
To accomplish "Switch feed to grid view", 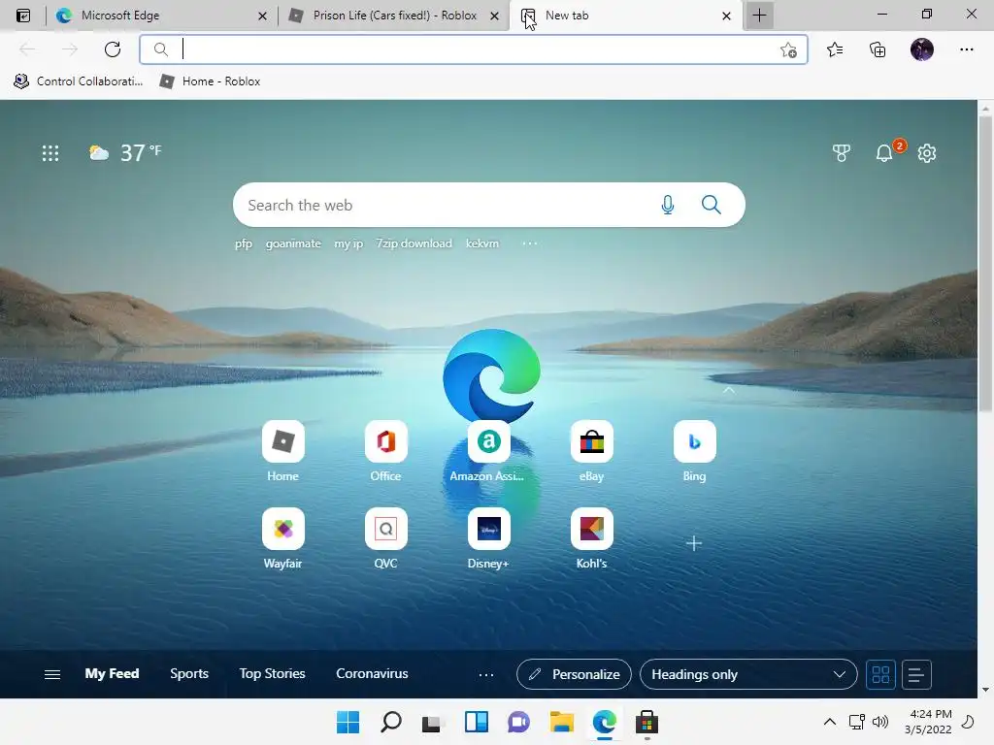I will tap(880, 675).
